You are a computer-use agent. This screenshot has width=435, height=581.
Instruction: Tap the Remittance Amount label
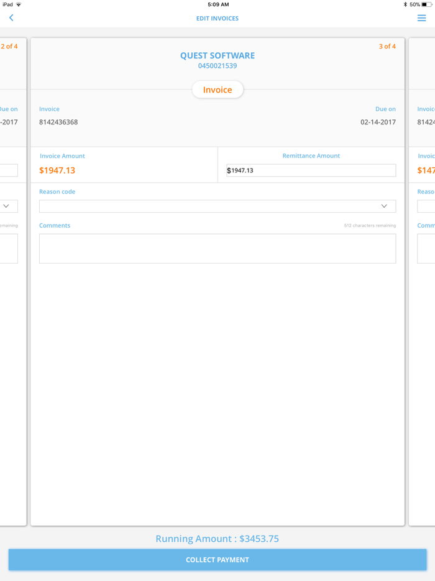311,156
